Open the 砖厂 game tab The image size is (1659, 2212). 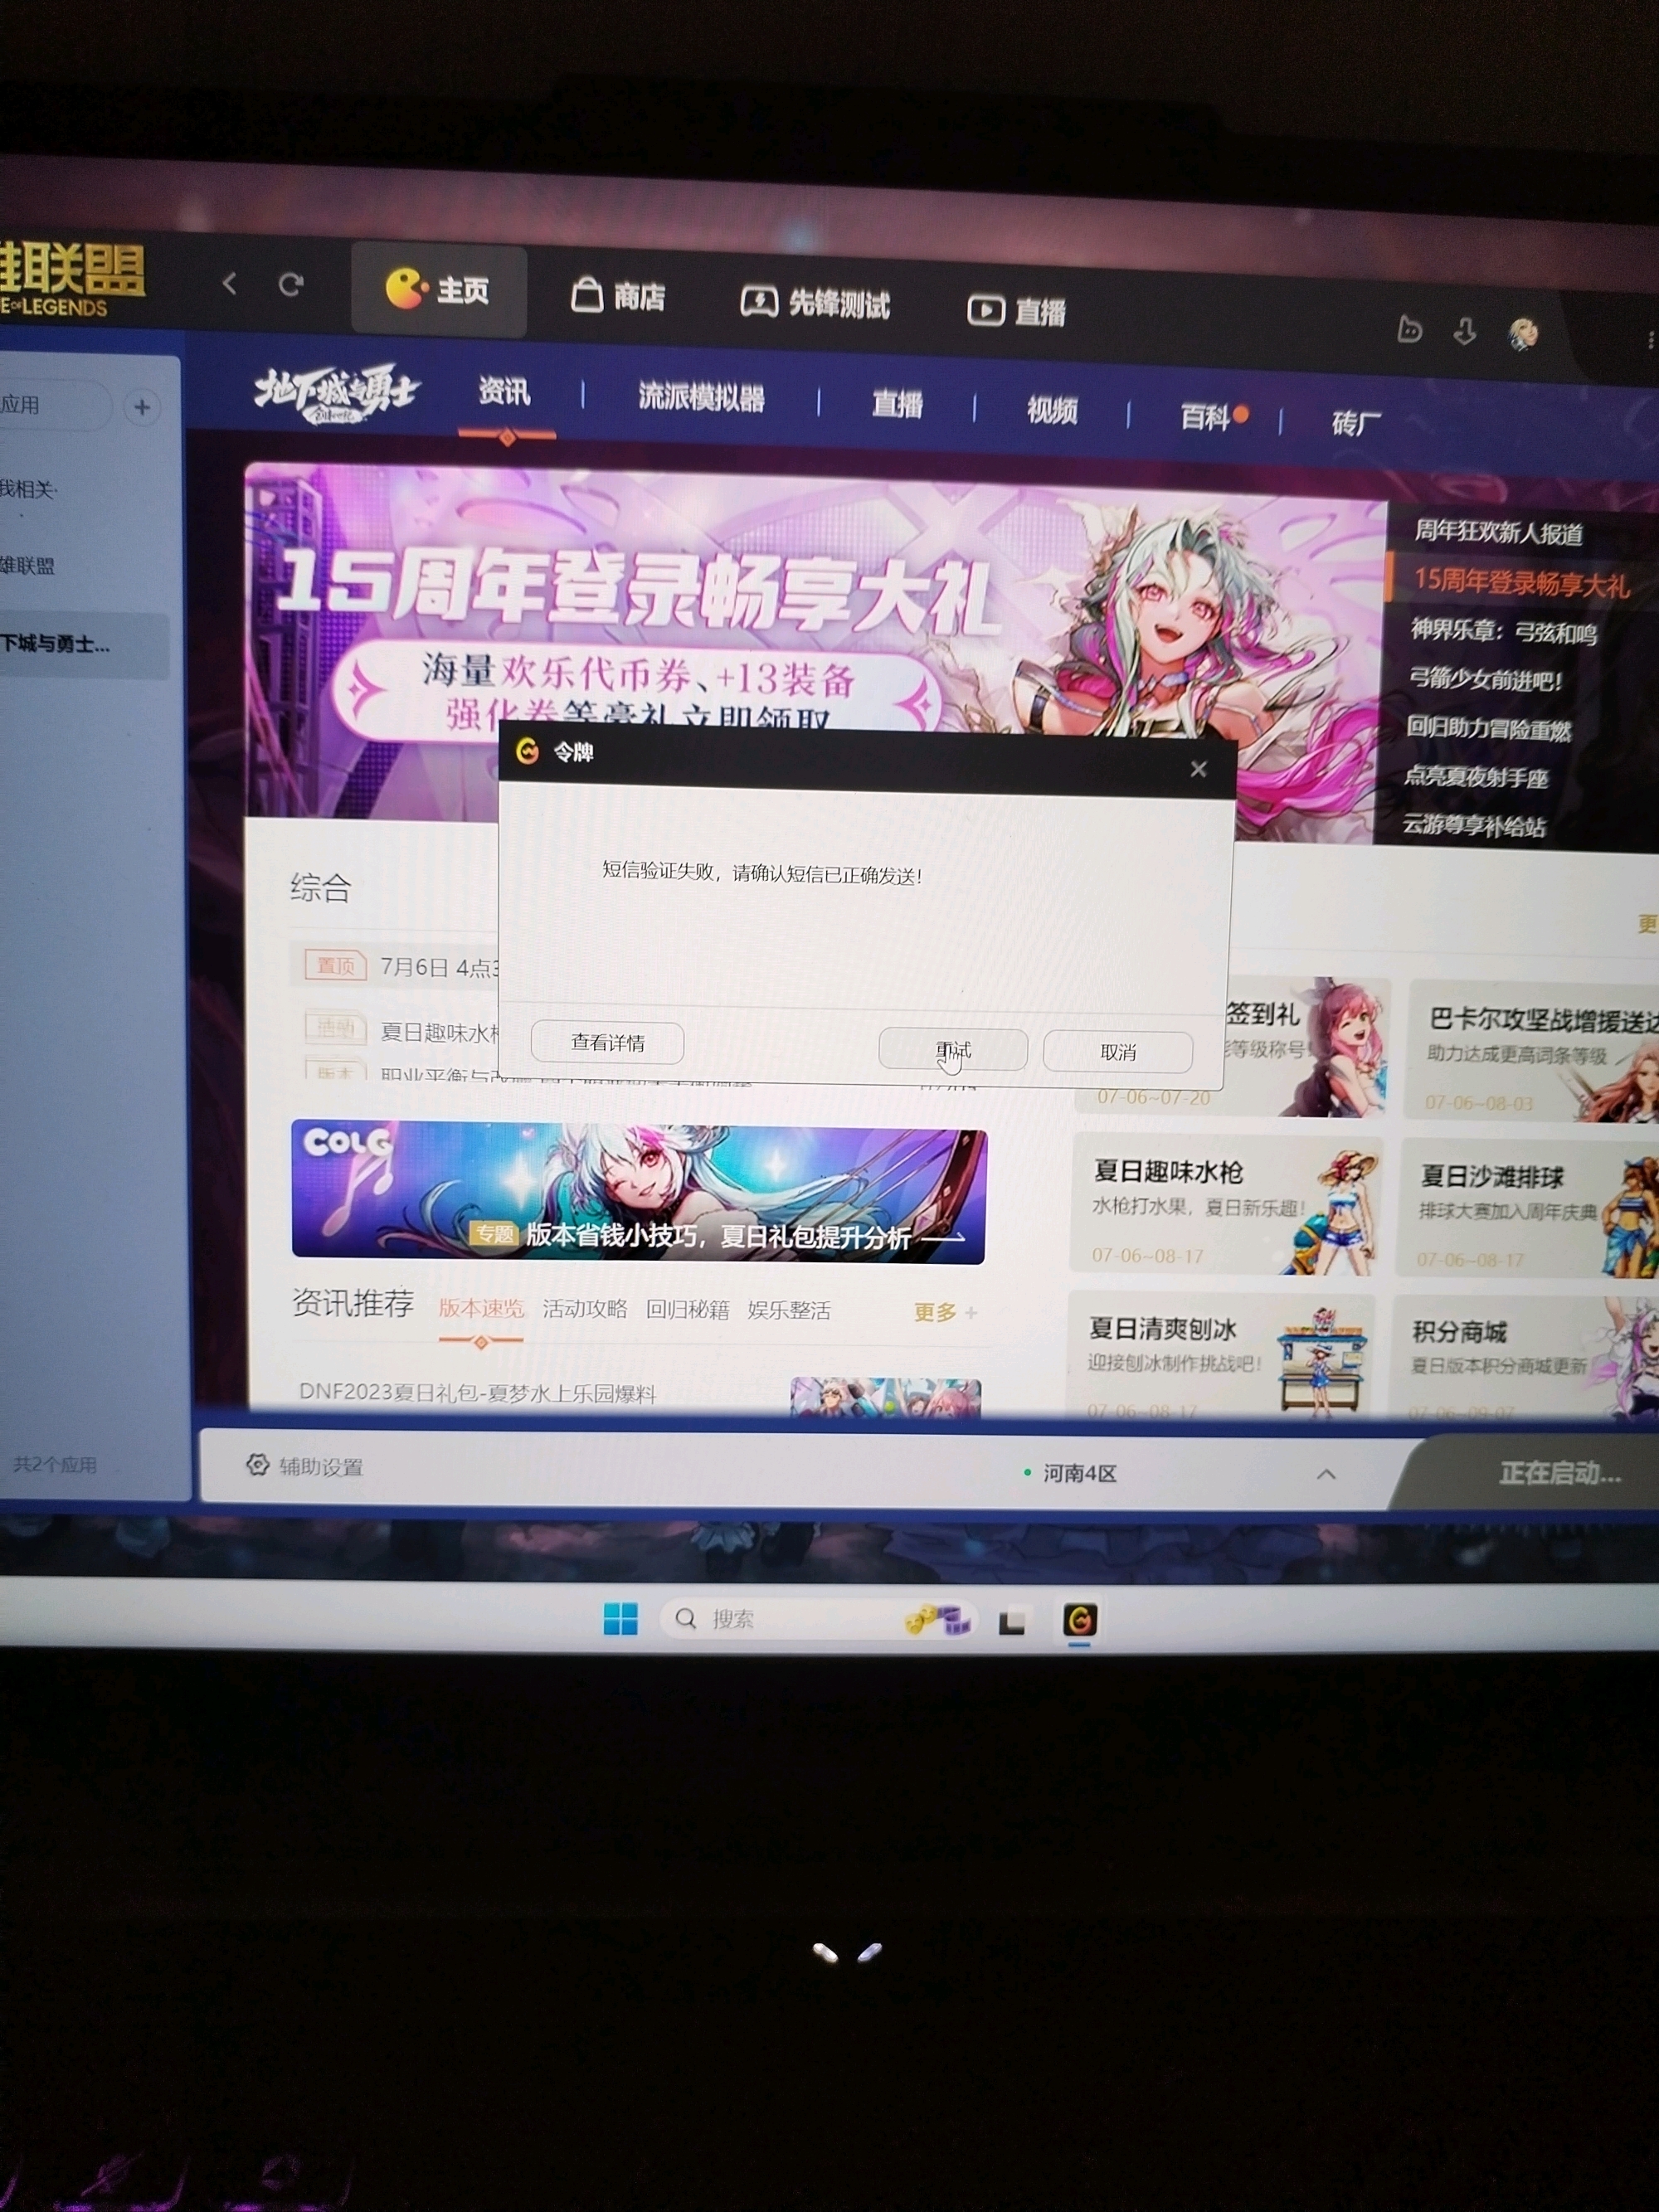(x=1356, y=423)
